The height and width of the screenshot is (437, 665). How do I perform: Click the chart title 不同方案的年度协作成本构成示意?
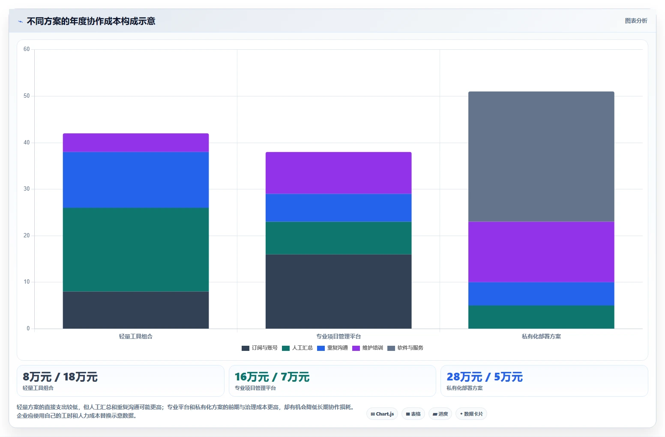tap(91, 21)
